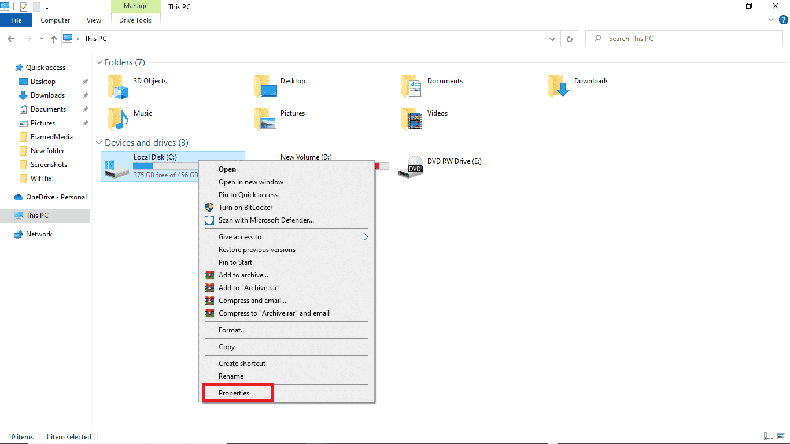Open the Desktop folder in Folders section
This screenshot has height=444, width=790.
pos(267,87)
